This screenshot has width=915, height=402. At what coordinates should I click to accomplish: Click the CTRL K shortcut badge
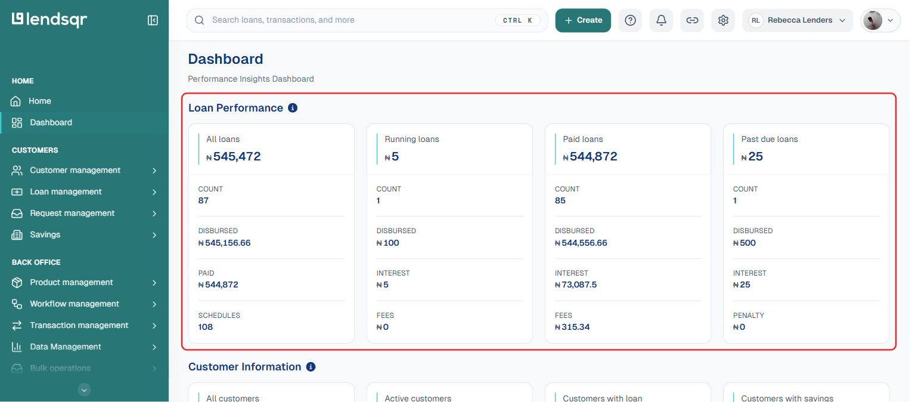click(x=517, y=20)
